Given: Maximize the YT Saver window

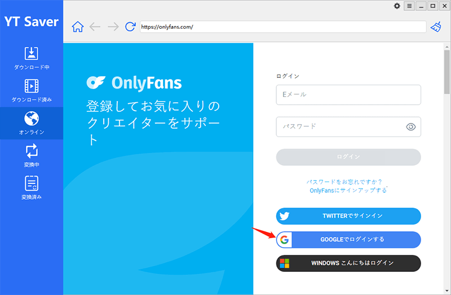Looking at the screenshot, I should [x=433, y=6].
